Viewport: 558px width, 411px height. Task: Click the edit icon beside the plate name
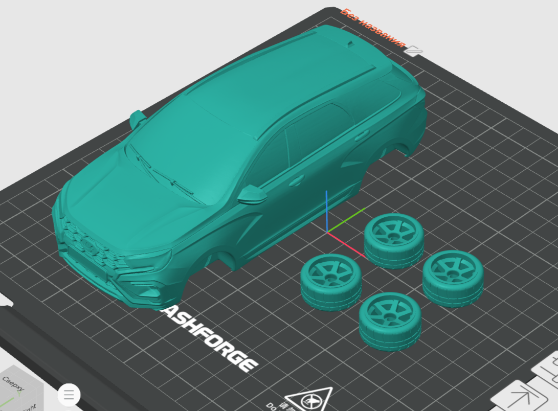pyautogui.click(x=414, y=51)
